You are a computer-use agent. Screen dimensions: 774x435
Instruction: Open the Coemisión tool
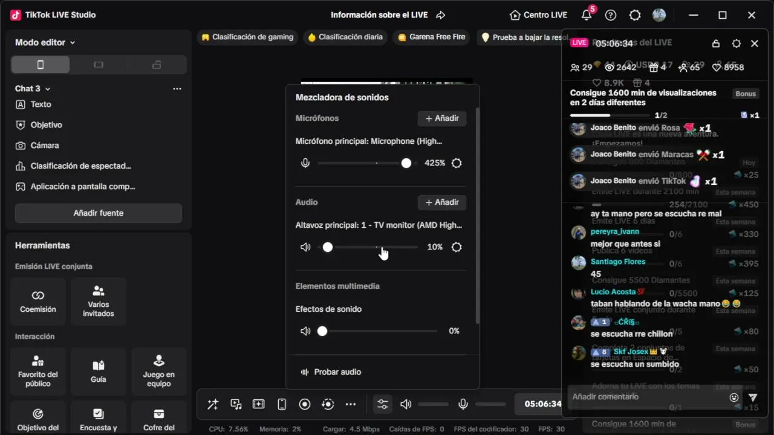pos(38,301)
